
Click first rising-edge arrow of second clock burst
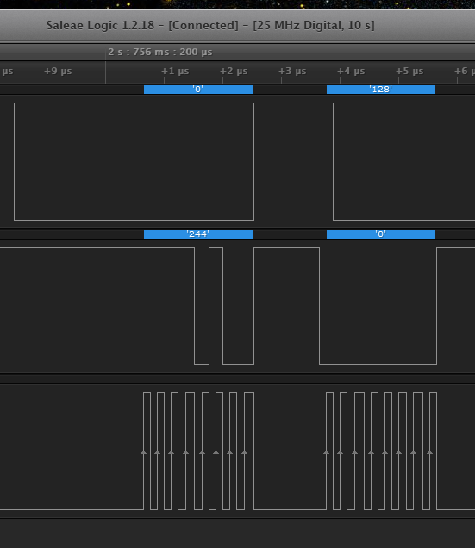point(327,453)
